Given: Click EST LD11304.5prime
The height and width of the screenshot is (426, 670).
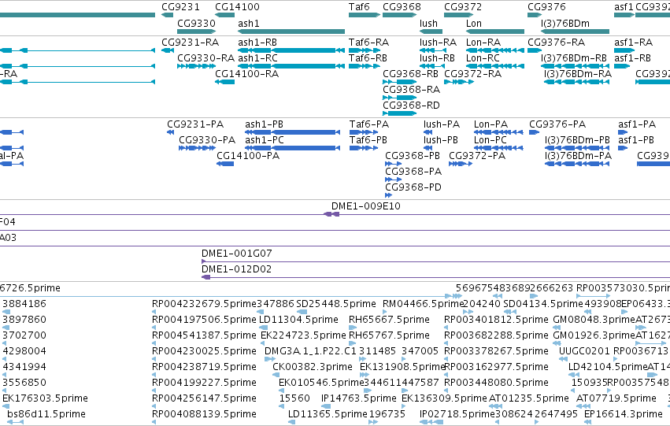Looking at the screenshot, I should [298, 320].
